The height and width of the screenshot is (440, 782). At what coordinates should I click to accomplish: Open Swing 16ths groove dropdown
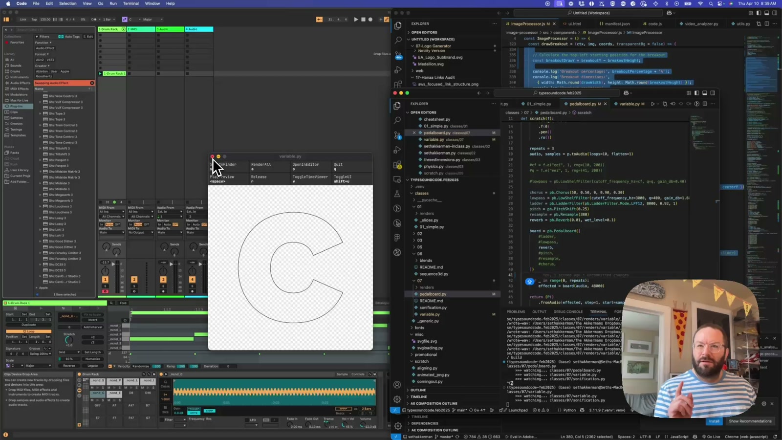tap(40, 353)
